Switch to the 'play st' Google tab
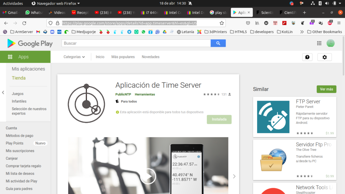Screen dimensions: 345x194 [x=218, y=12]
